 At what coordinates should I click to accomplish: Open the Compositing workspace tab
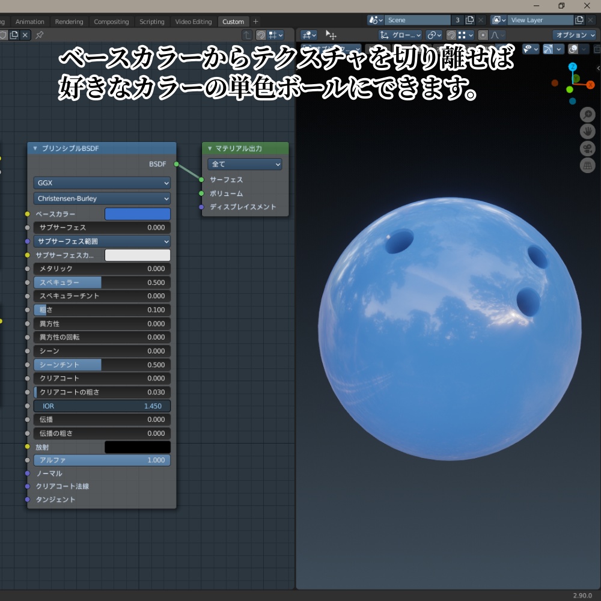point(111,21)
